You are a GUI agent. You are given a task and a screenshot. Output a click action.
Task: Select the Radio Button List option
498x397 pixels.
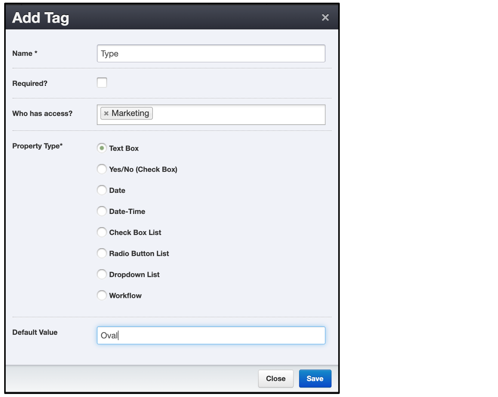coord(102,253)
